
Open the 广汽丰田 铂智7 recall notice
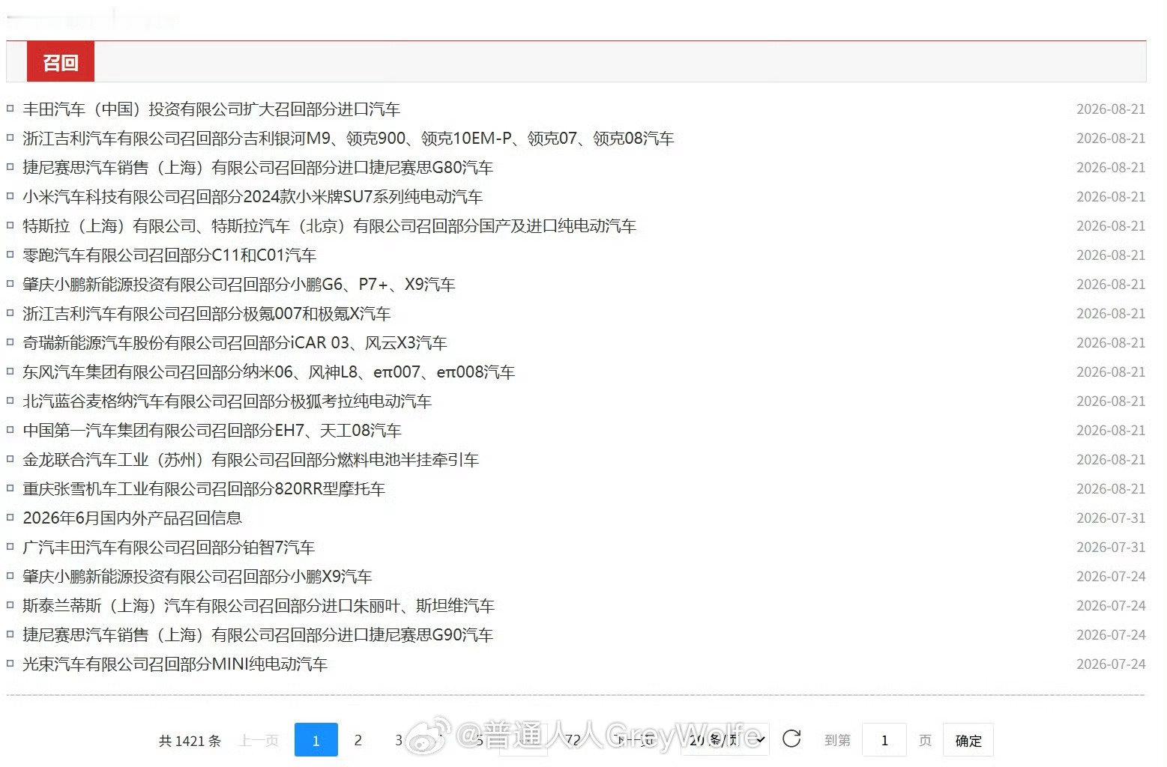pos(169,548)
